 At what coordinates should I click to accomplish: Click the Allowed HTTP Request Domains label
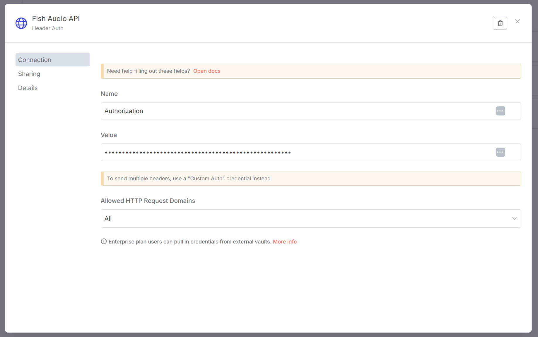(148, 201)
